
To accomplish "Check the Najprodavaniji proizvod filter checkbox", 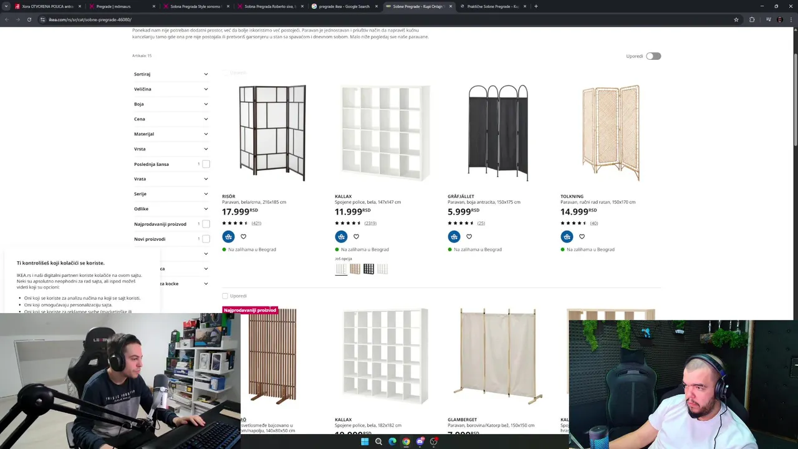I will tap(206, 224).
